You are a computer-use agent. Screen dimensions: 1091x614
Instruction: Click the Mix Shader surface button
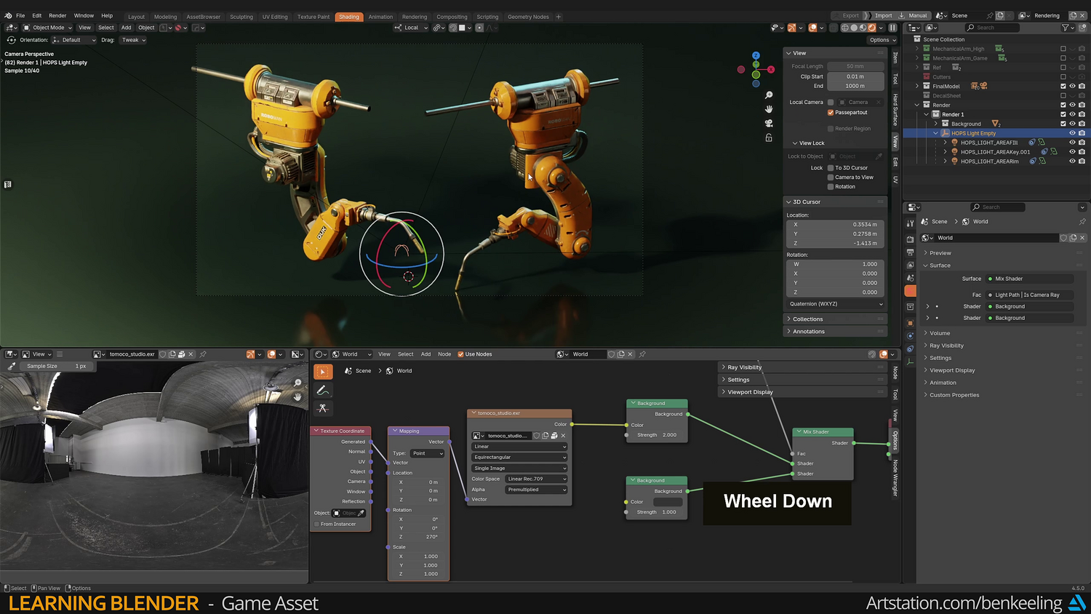click(1029, 279)
